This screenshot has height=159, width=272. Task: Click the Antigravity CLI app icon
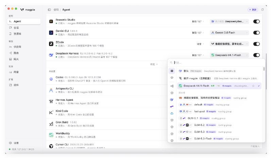pyautogui.click(x=51, y=90)
